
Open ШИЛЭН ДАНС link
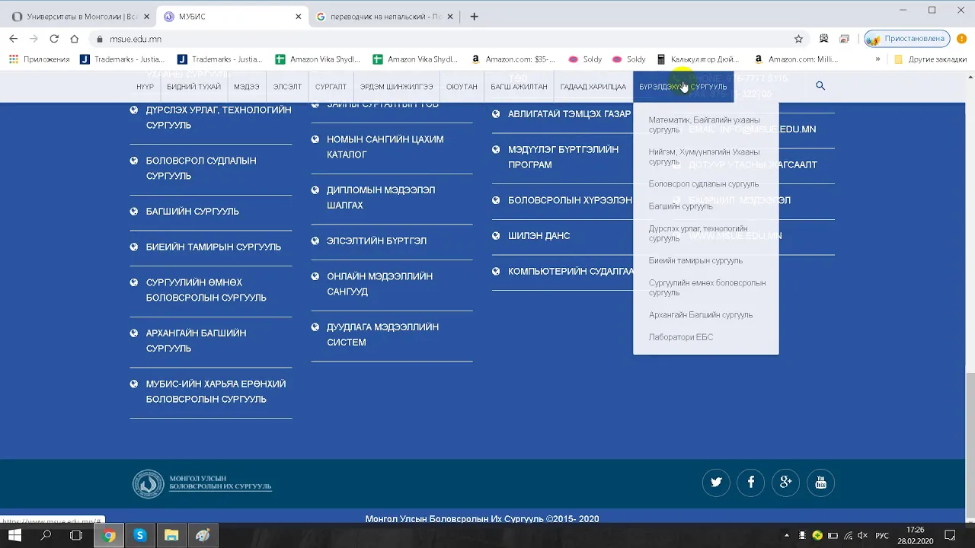tap(539, 236)
